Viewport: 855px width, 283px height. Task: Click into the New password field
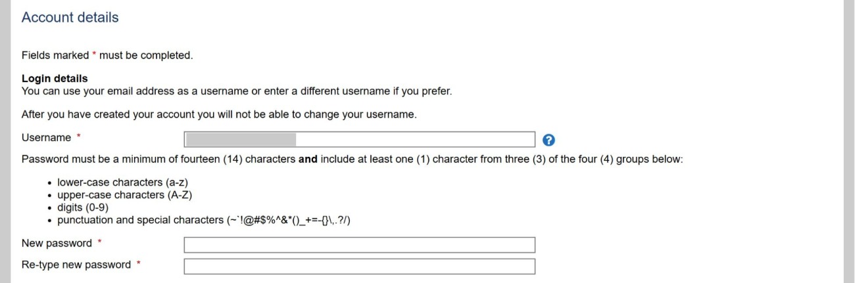click(359, 245)
